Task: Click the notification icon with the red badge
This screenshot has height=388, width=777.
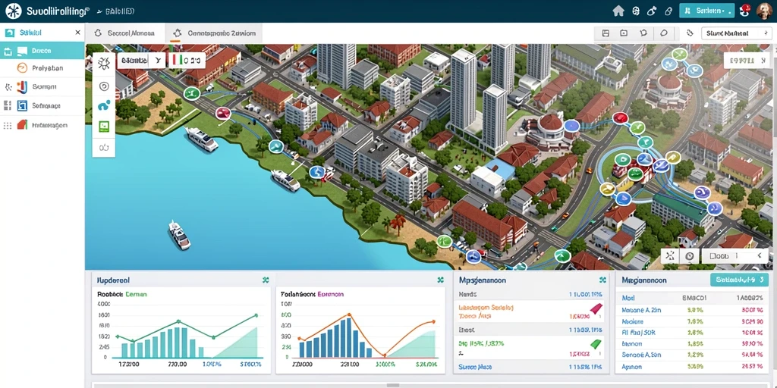Action: click(745, 11)
